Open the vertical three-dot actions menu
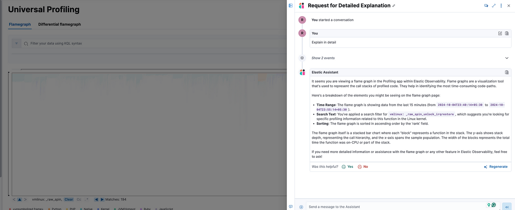Image resolution: width=515 pixels, height=210 pixels. pyautogui.click(x=501, y=6)
